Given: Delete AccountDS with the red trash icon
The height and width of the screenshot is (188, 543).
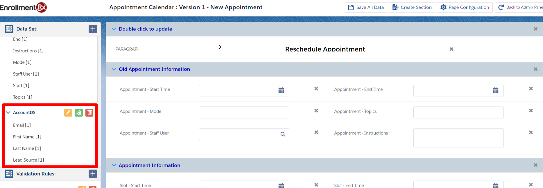Looking at the screenshot, I should [x=89, y=112].
